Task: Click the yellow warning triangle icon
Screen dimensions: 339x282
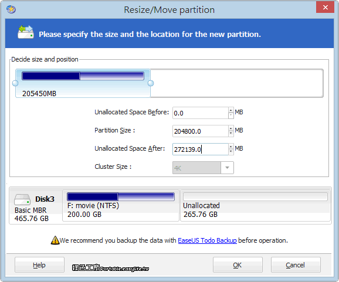Action: click(55, 240)
